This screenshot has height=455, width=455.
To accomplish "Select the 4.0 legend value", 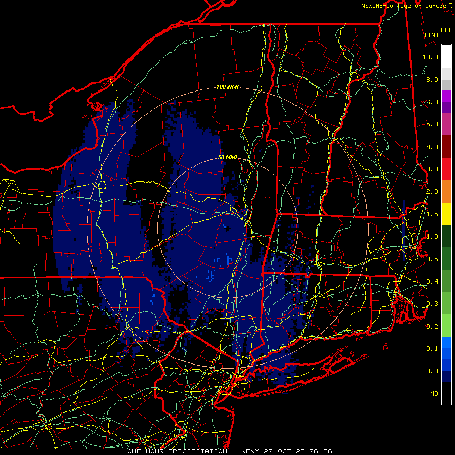I will pos(432,147).
